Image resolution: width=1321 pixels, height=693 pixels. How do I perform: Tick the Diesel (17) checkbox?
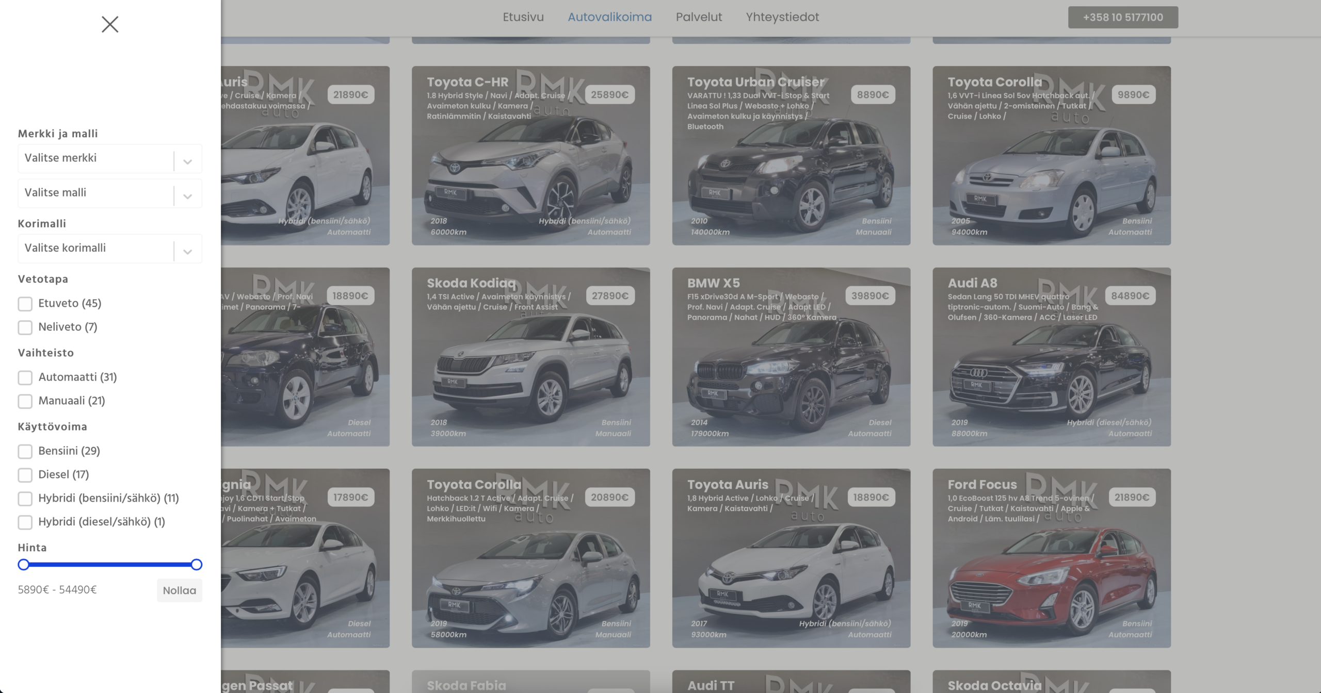tap(25, 475)
